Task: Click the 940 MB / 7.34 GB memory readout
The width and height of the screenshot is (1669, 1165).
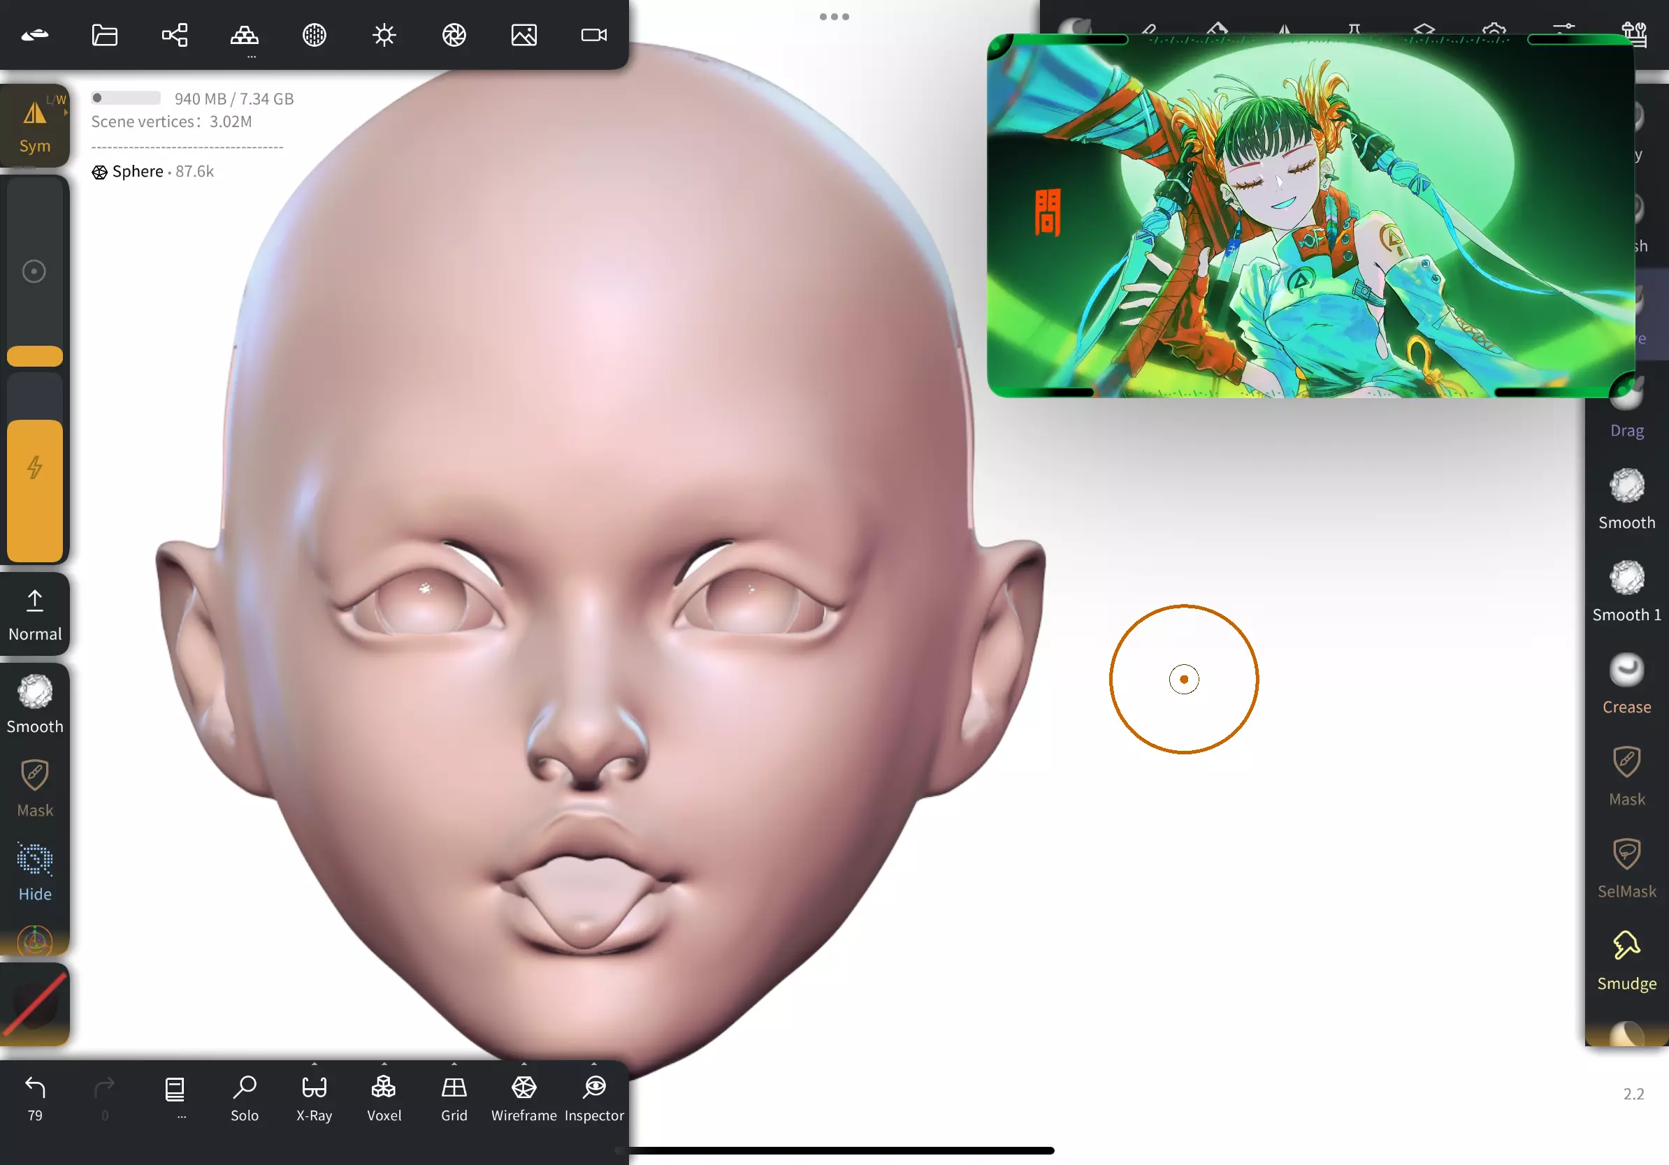Action: [x=234, y=98]
